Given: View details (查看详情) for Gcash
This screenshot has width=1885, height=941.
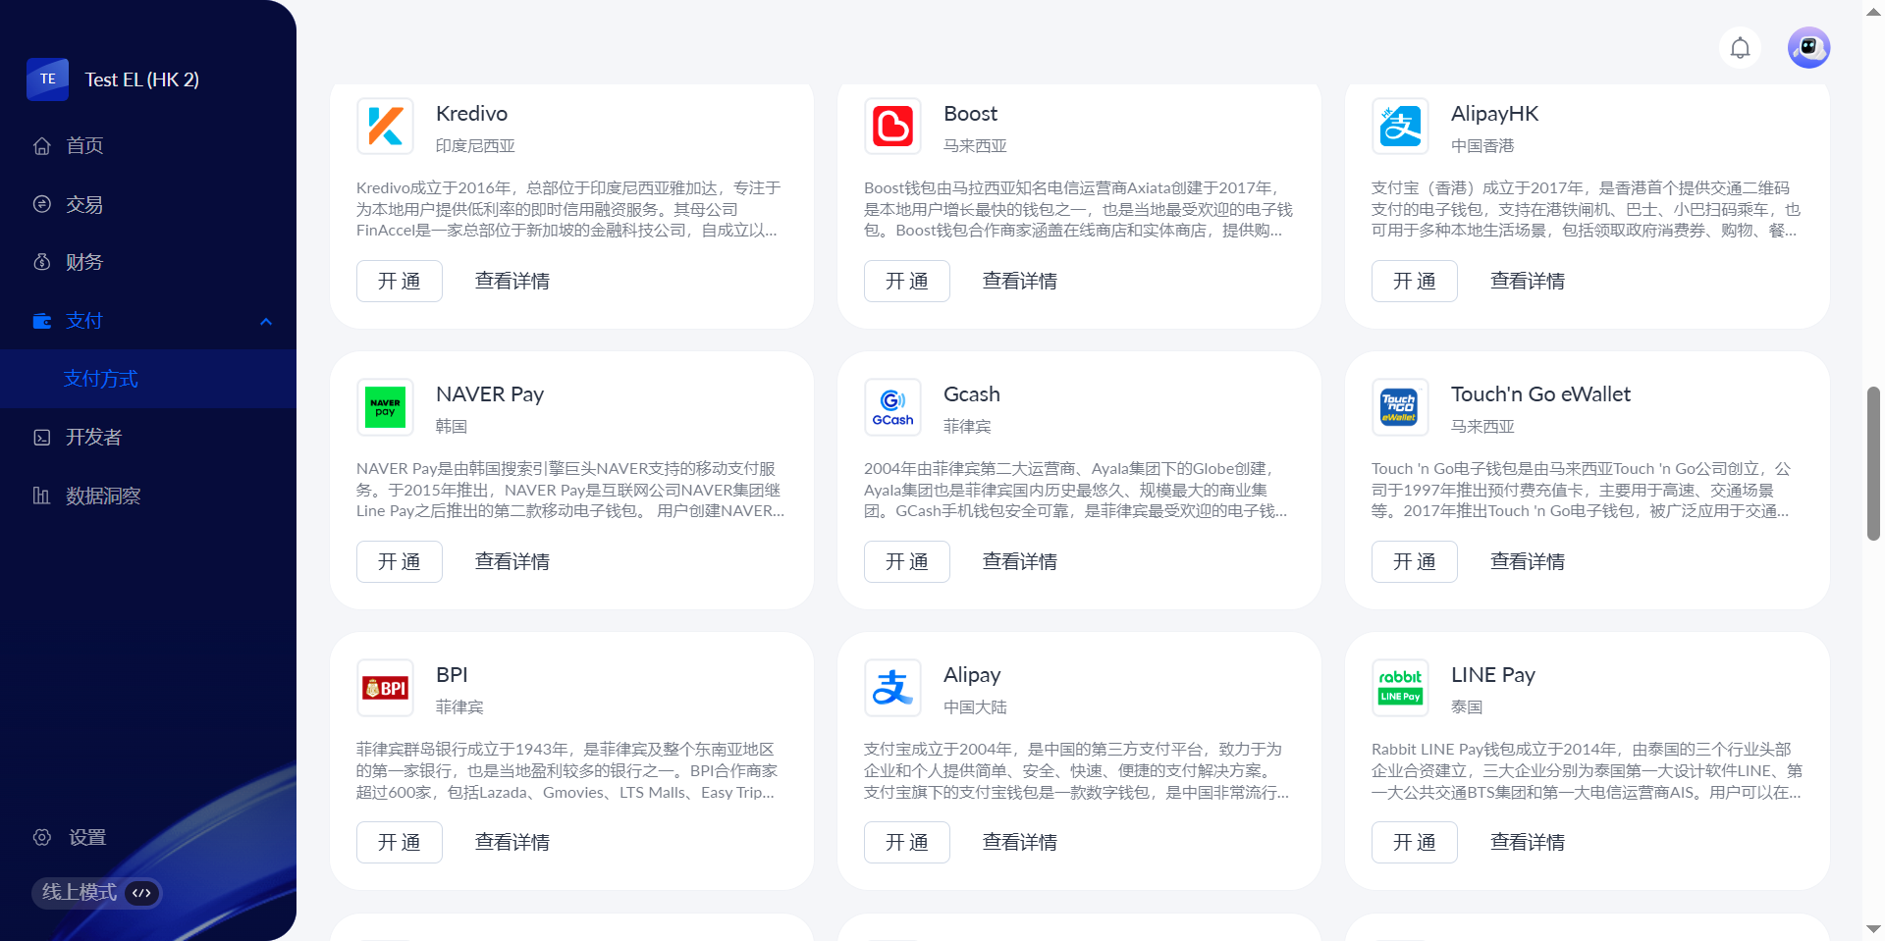Looking at the screenshot, I should tap(1019, 562).
